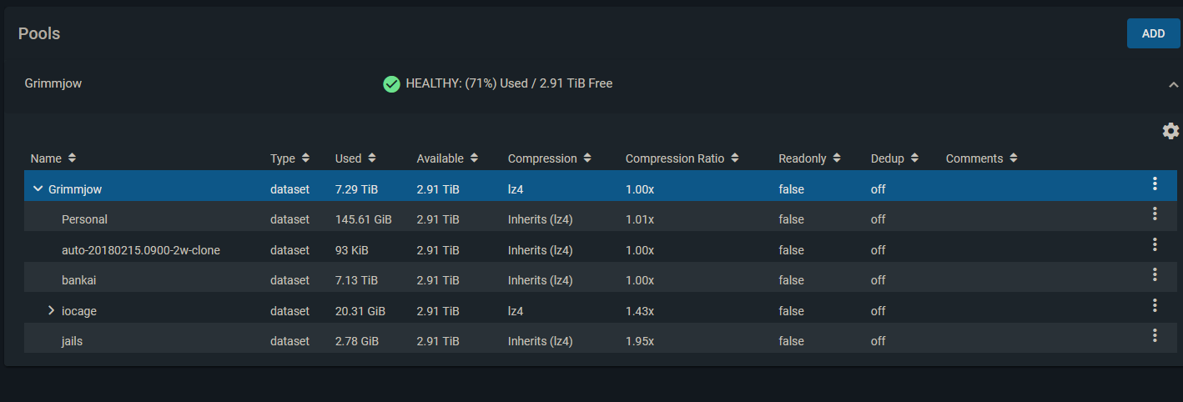The height and width of the screenshot is (402, 1183).
Task: Collapse the Grimmjow pool panel
Action: tap(1173, 85)
